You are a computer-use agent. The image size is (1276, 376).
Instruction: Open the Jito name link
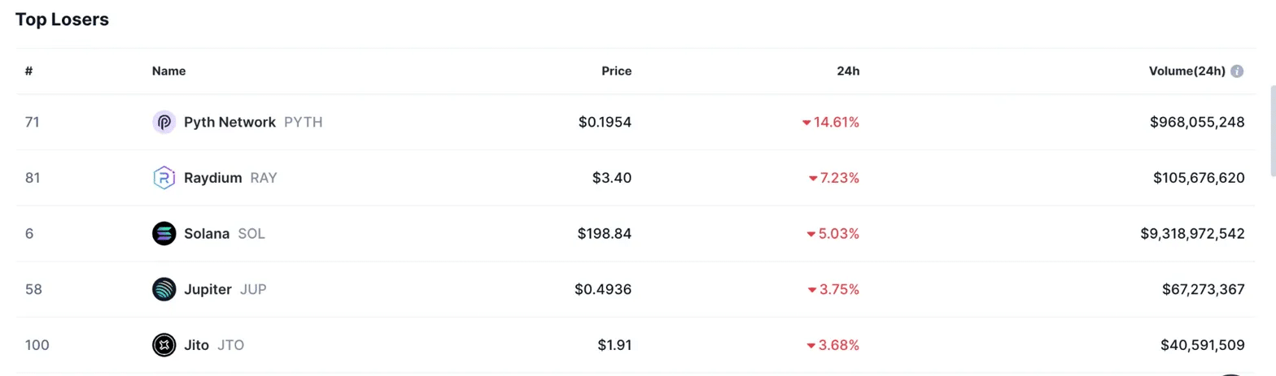(196, 345)
